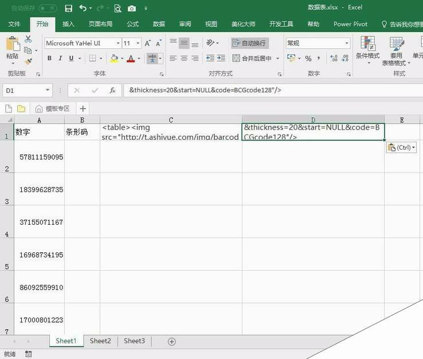
Task: Click accounting number format icon
Action: click(291, 58)
